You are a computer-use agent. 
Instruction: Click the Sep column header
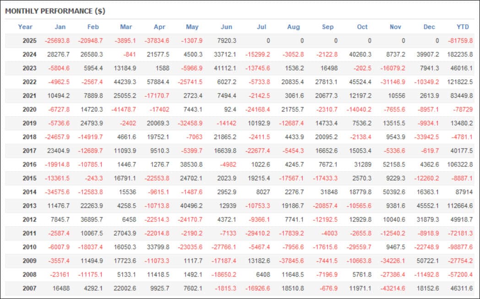[328, 27]
